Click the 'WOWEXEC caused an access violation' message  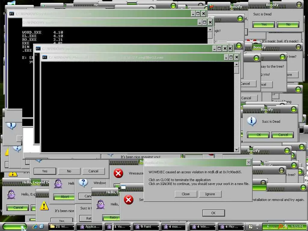click(x=195, y=172)
